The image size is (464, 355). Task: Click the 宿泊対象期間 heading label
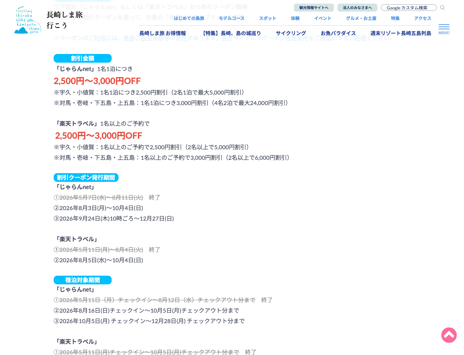tap(83, 280)
